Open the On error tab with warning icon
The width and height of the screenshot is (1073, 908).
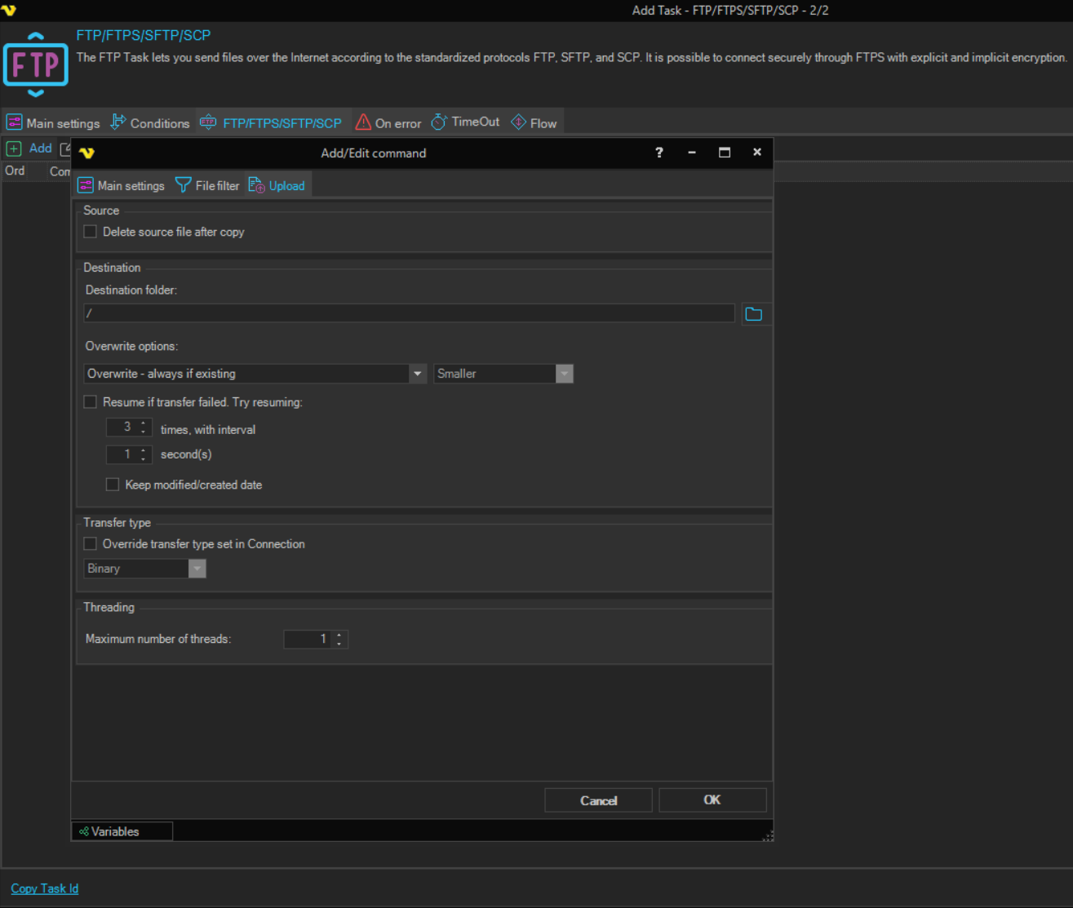[x=388, y=123]
